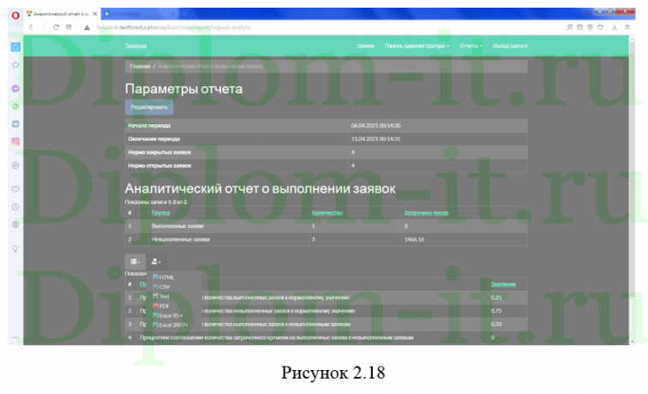
Task: Open a new tab with plus button
Action: click(x=106, y=14)
